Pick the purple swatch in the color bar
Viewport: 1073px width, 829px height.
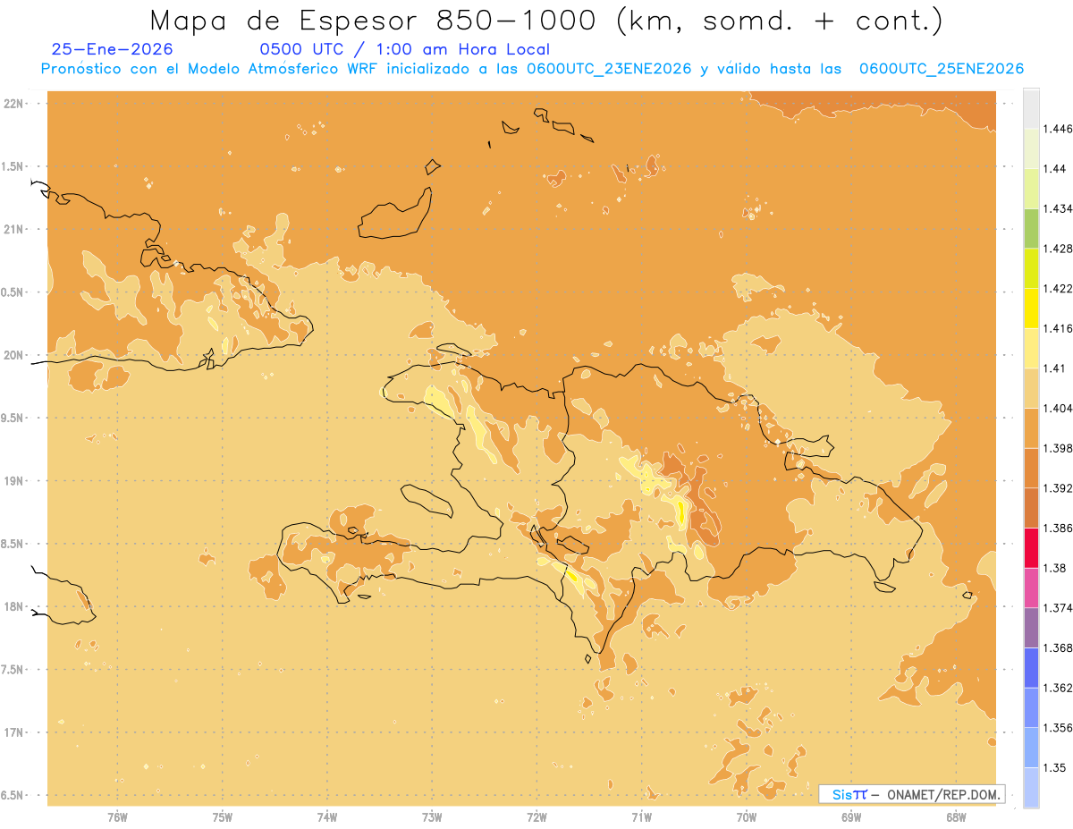[x=1031, y=628]
